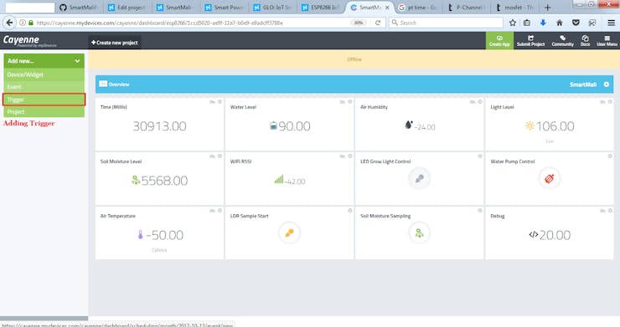Open settings gear on Light Level widget
620x327 pixels.
[x=610, y=102]
